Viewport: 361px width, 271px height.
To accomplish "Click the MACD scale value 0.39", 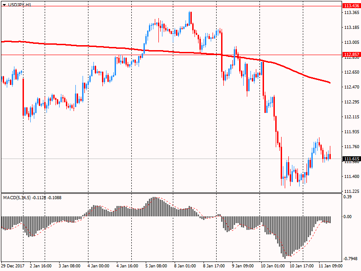I will [x=347, y=197].
